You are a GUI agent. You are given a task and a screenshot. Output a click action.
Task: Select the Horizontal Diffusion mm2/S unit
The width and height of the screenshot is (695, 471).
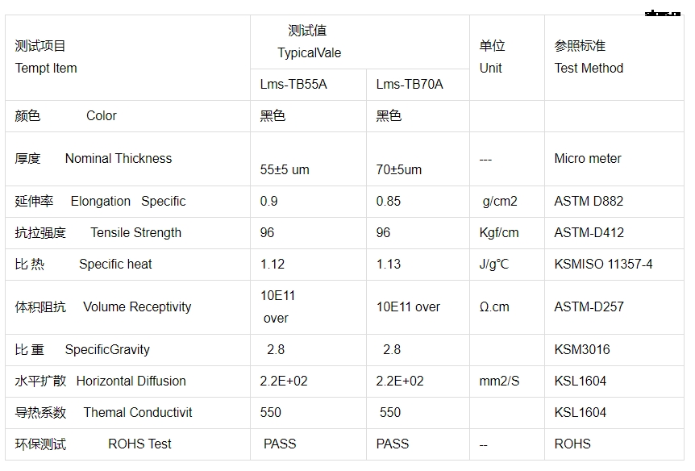coord(499,381)
